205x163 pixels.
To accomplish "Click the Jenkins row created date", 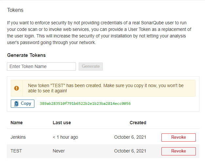I will click(130, 137).
